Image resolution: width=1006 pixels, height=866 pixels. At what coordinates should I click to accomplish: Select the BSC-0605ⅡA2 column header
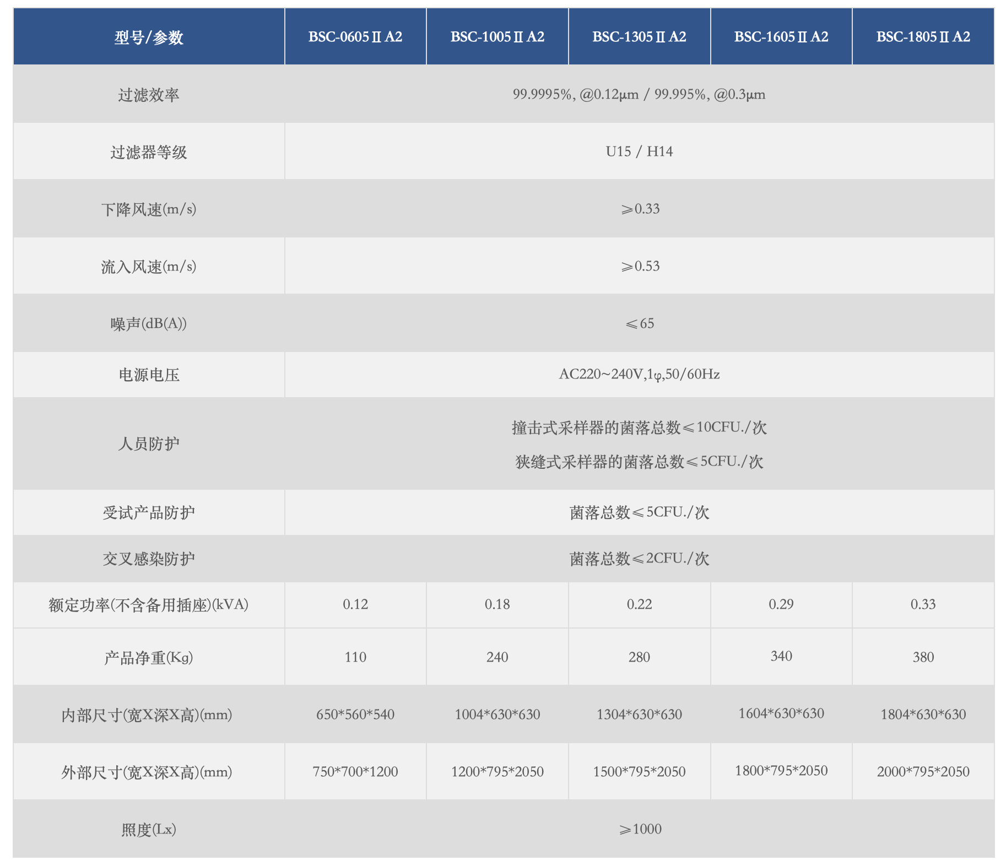tap(354, 36)
